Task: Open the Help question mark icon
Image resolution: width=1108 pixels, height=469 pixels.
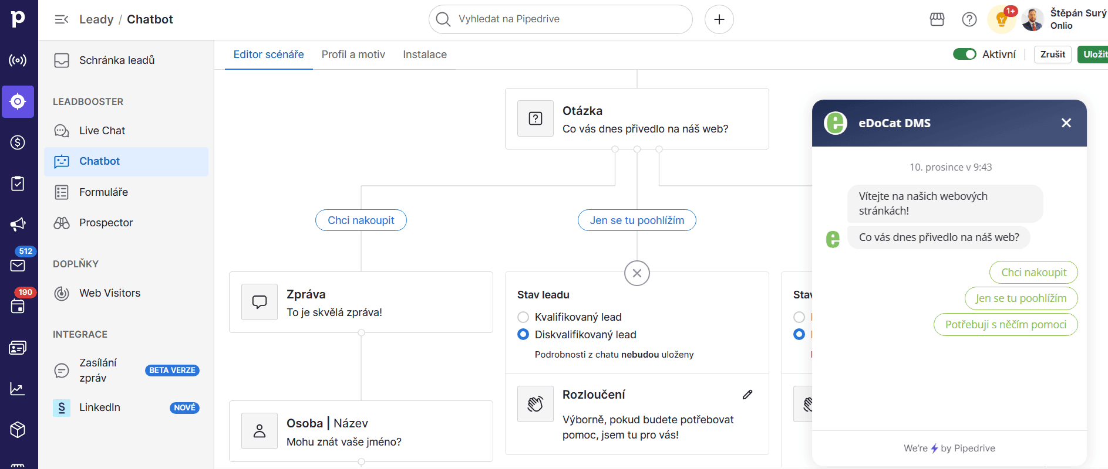Action: pyautogui.click(x=969, y=19)
